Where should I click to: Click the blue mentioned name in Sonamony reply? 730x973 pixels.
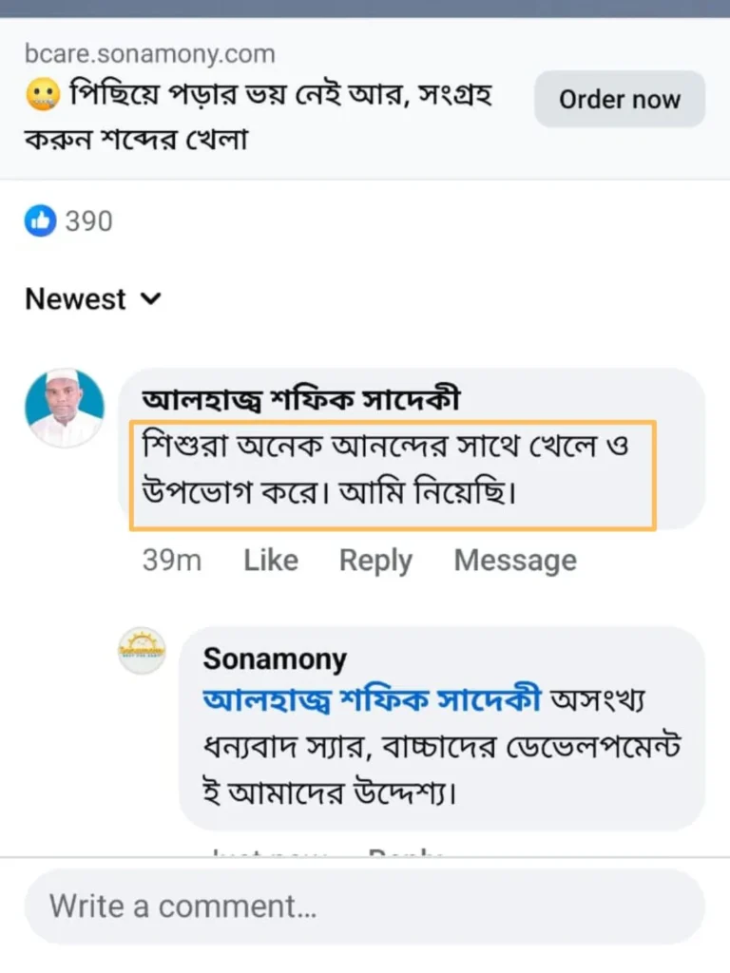pyautogui.click(x=372, y=700)
